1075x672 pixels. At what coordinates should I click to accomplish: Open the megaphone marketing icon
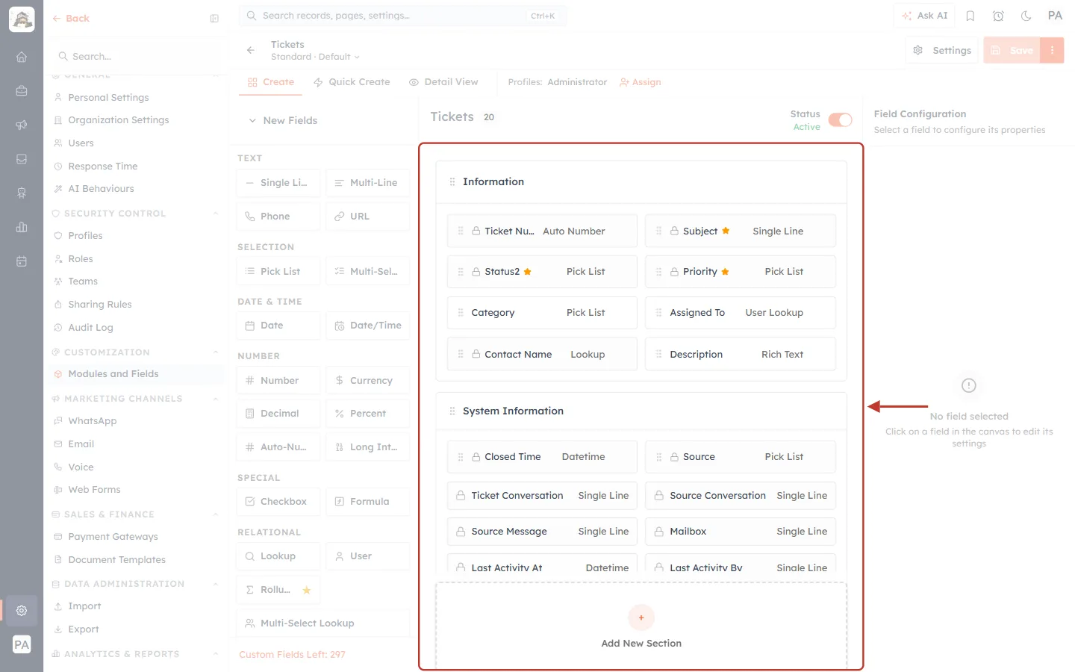click(x=22, y=125)
